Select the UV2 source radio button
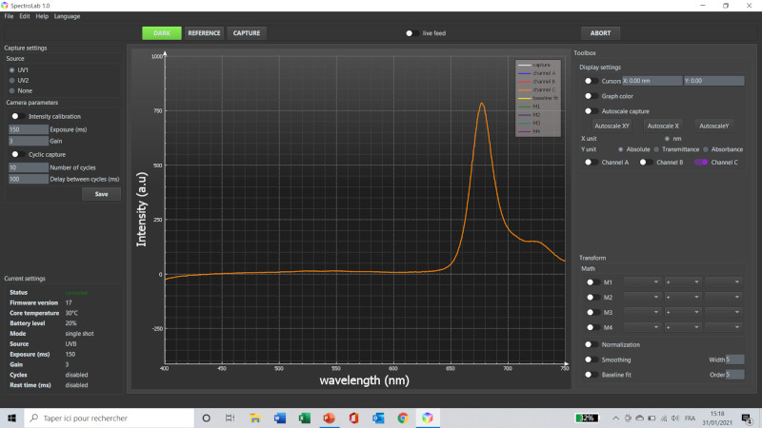The image size is (762, 428). coord(11,80)
